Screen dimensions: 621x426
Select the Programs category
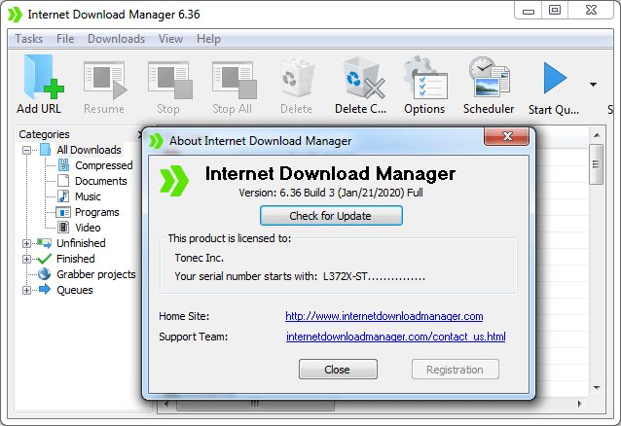97,212
